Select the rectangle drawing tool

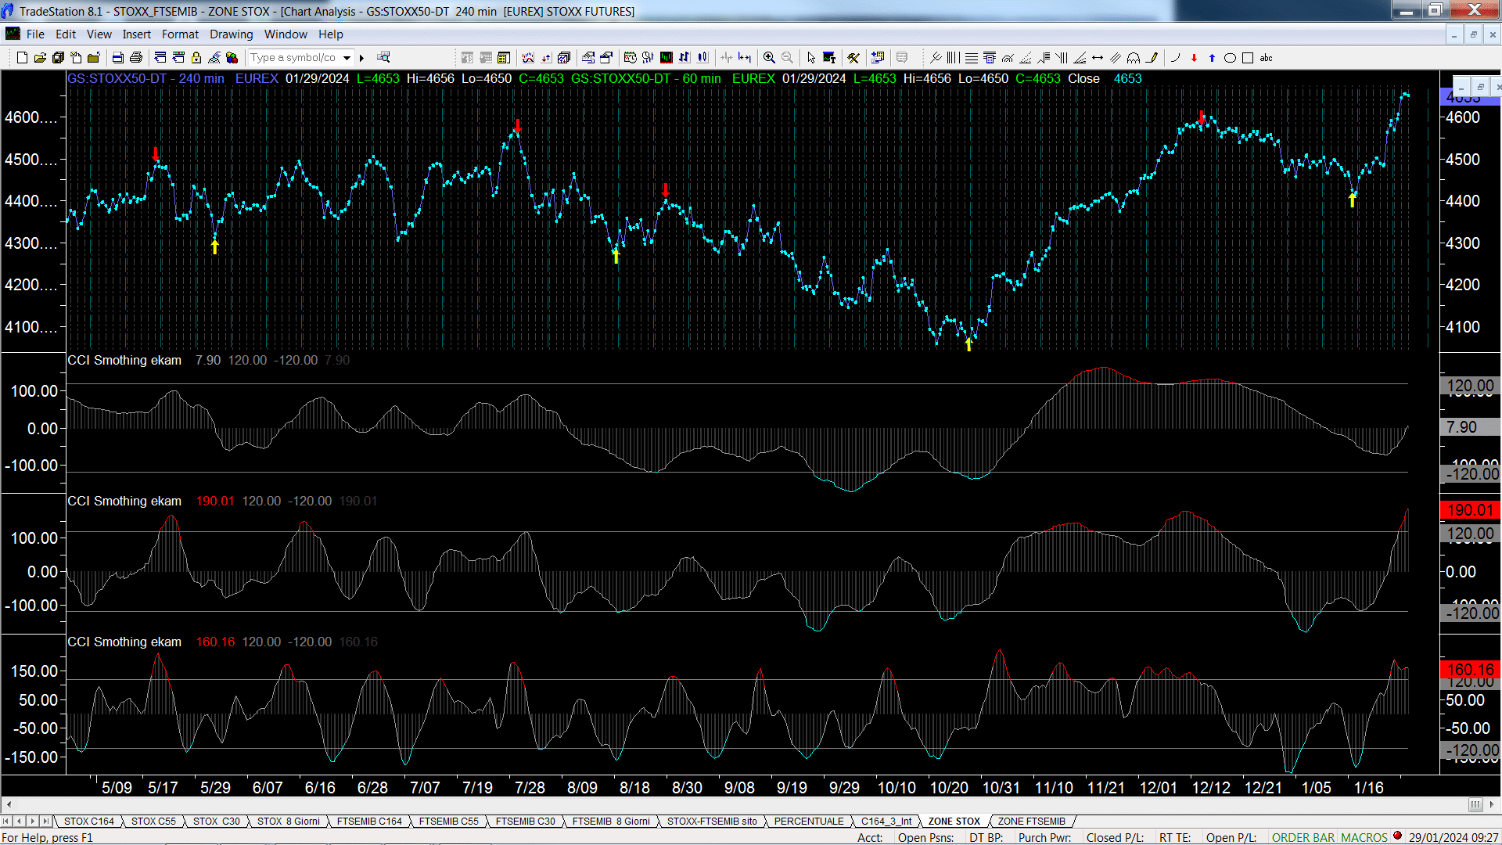click(1248, 58)
